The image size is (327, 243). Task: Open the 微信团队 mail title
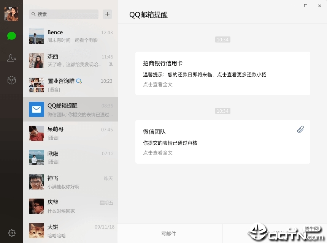[154, 132]
